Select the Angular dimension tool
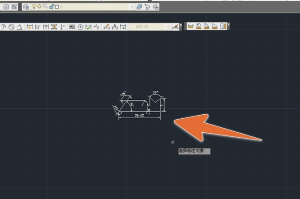300x199 pixels. pyautogui.click(x=19, y=27)
